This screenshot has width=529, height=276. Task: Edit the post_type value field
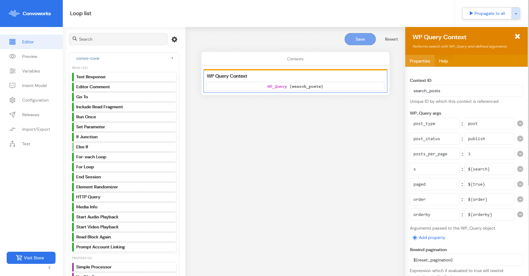tap(489, 123)
